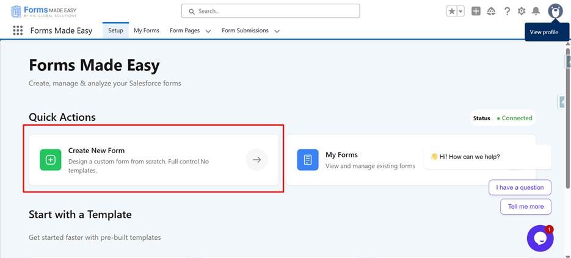This screenshot has height=258, width=571.
Task: Show notifications via the bell icon
Action: (536, 11)
